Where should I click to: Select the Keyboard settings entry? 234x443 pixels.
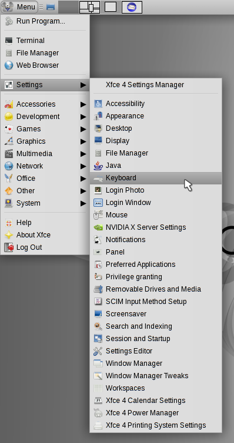(156, 178)
